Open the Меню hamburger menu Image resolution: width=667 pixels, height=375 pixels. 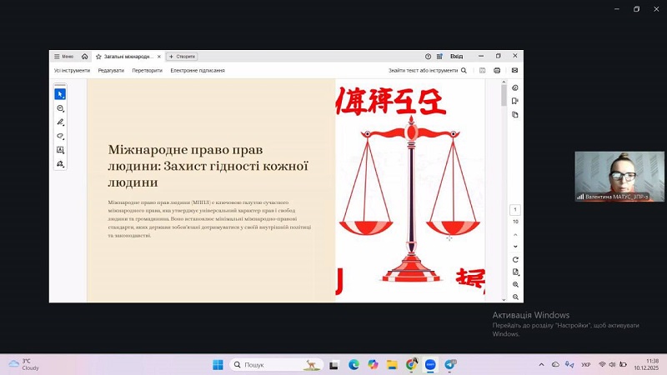click(64, 57)
